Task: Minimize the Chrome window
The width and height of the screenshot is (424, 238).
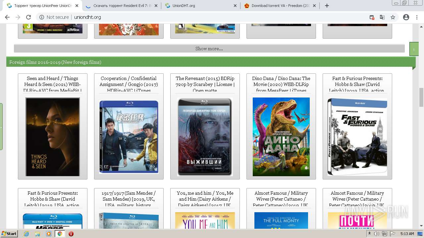Action: point(396,3)
